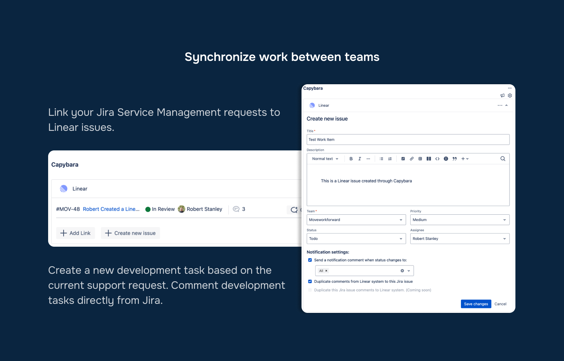Insert a link in the description

point(412,158)
